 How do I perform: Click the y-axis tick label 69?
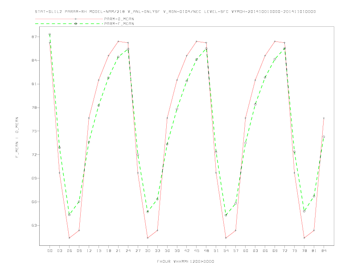click(x=34, y=178)
